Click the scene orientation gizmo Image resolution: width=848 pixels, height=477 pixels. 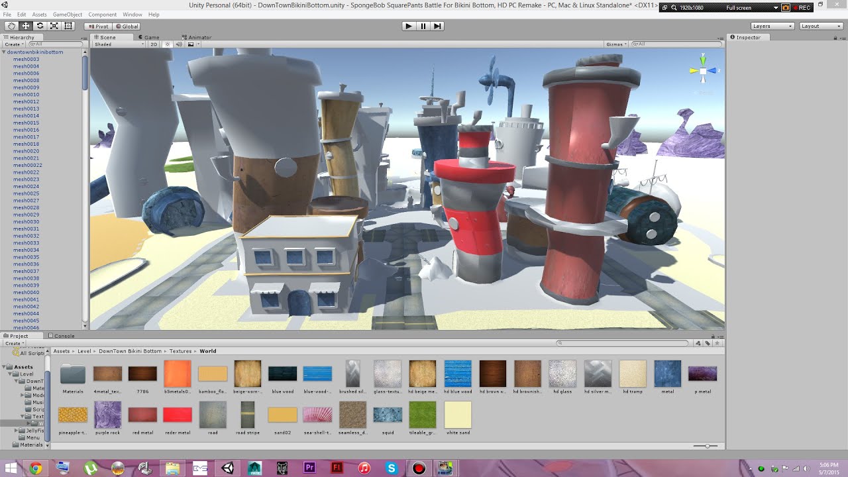pos(703,71)
